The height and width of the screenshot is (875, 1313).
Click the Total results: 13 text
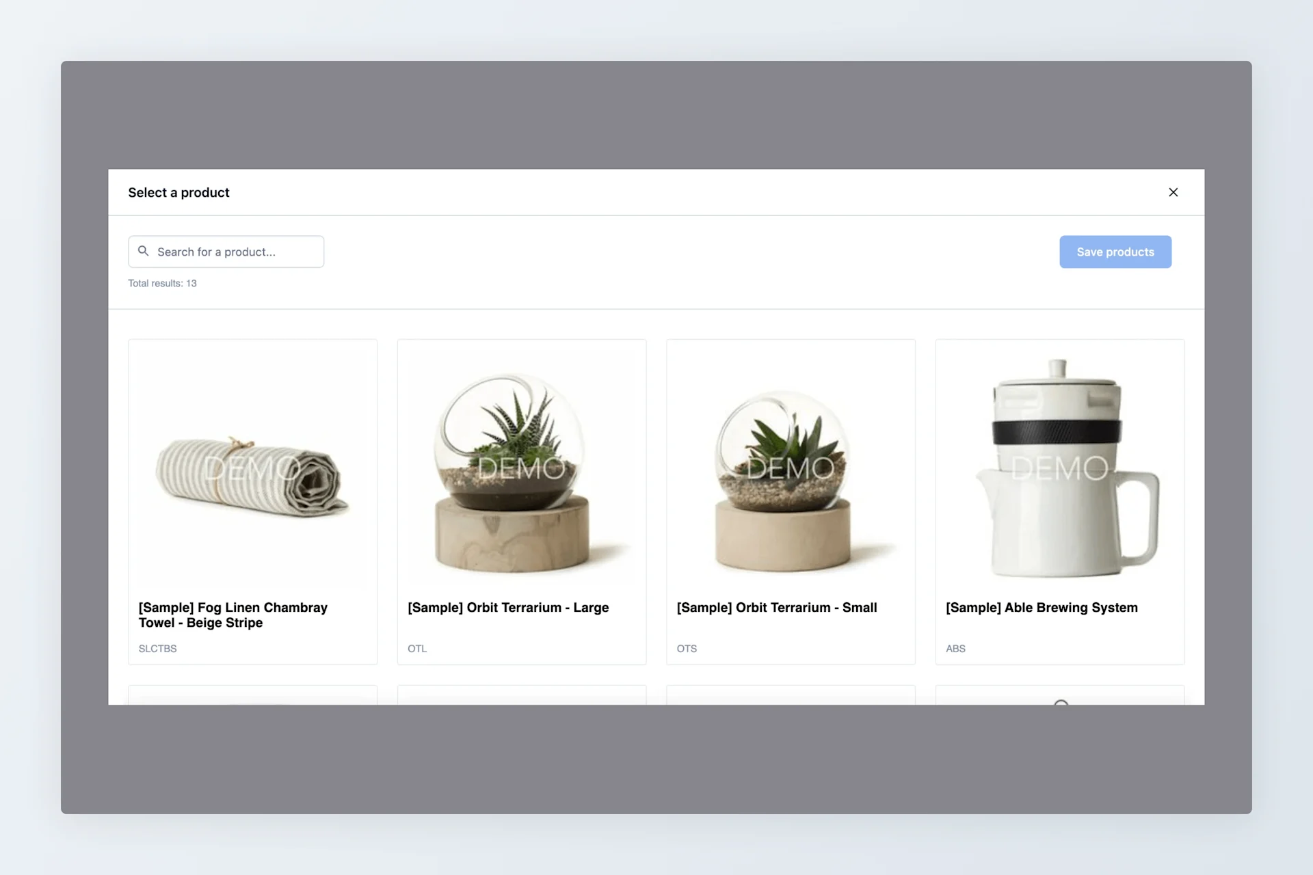click(162, 283)
